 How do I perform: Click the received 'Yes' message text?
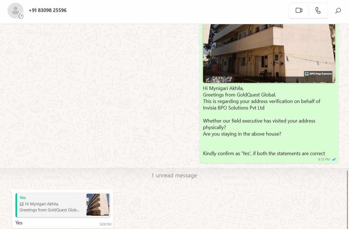[x=19, y=223]
